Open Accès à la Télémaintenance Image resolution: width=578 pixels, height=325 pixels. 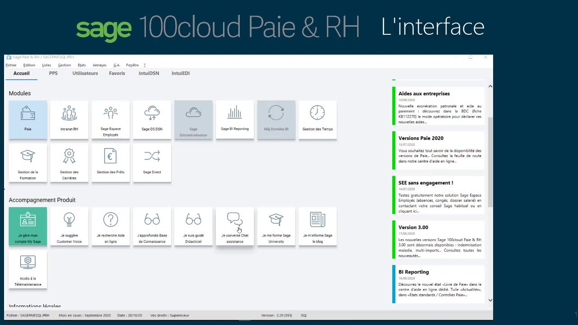coord(28,269)
